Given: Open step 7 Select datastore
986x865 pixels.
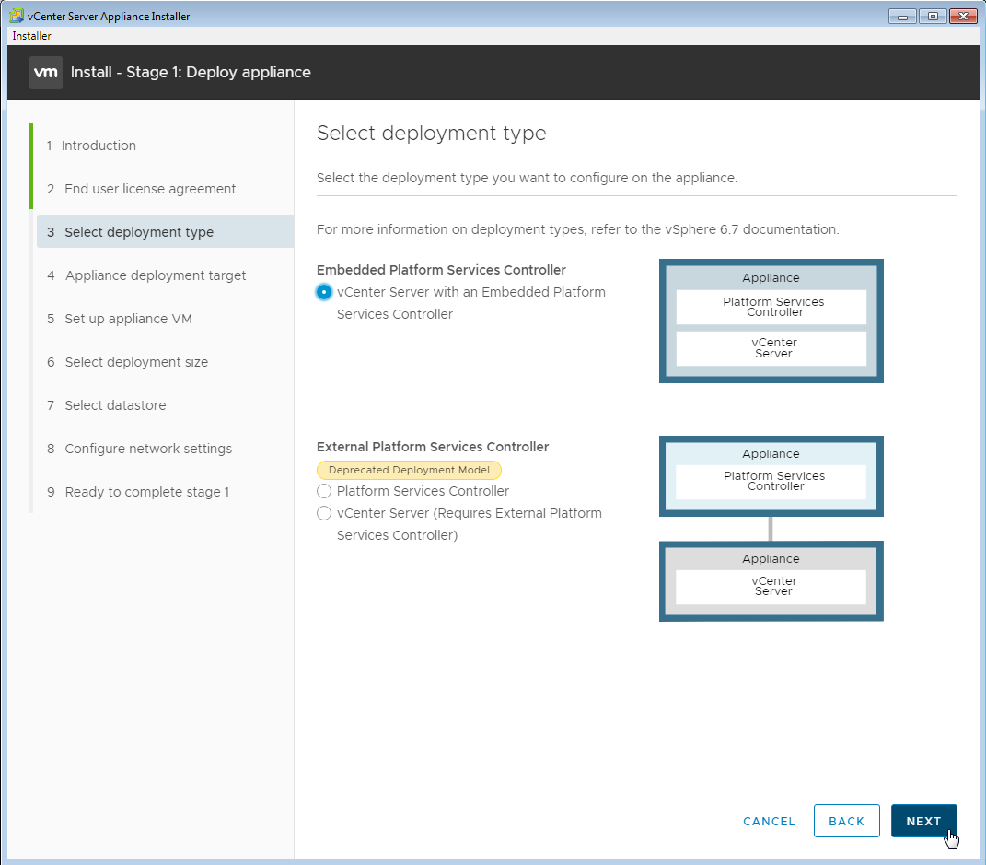Looking at the screenshot, I should click(x=115, y=405).
